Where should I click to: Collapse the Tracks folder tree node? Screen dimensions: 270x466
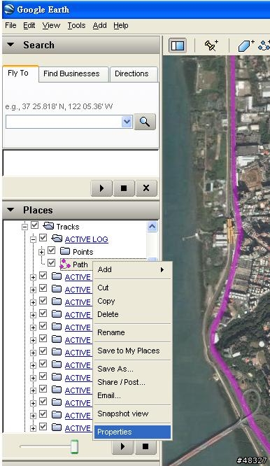25,227
